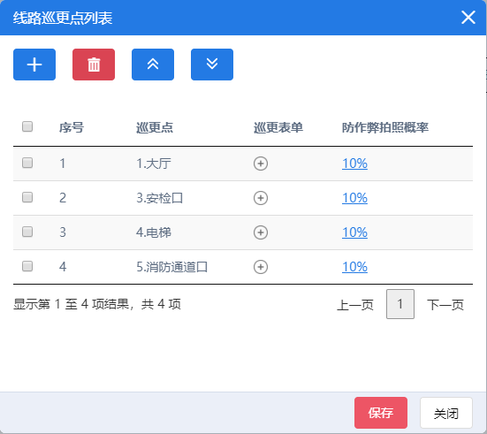Go to 上一页 previous page

355,304
